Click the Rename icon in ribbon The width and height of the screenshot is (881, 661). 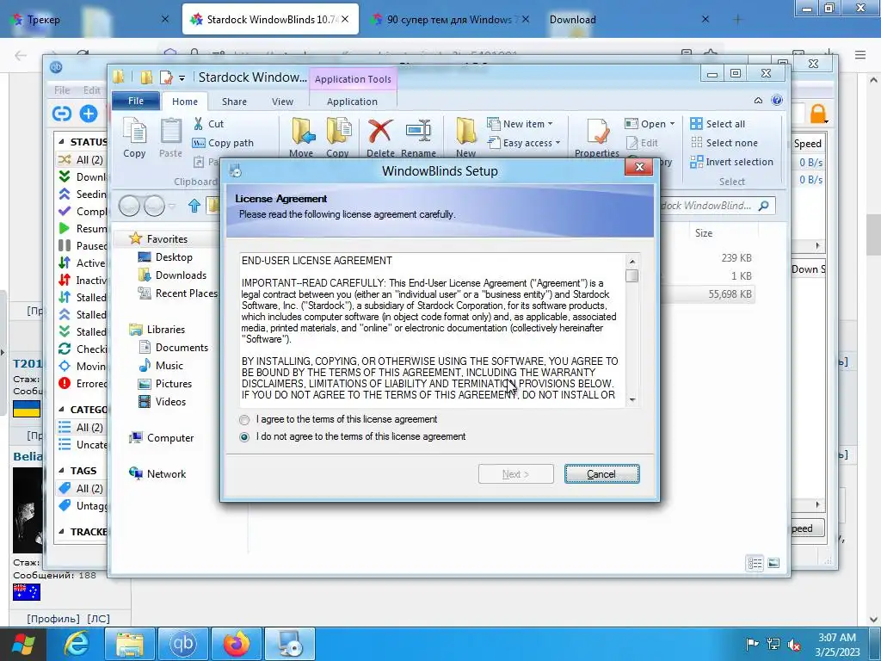(x=419, y=131)
